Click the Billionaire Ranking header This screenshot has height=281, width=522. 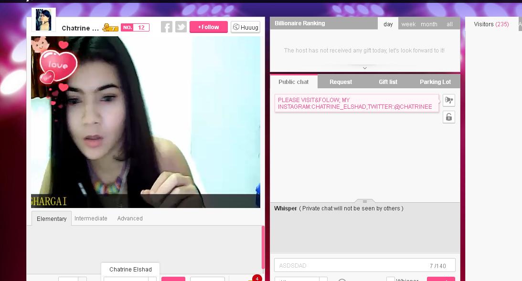tap(299, 23)
